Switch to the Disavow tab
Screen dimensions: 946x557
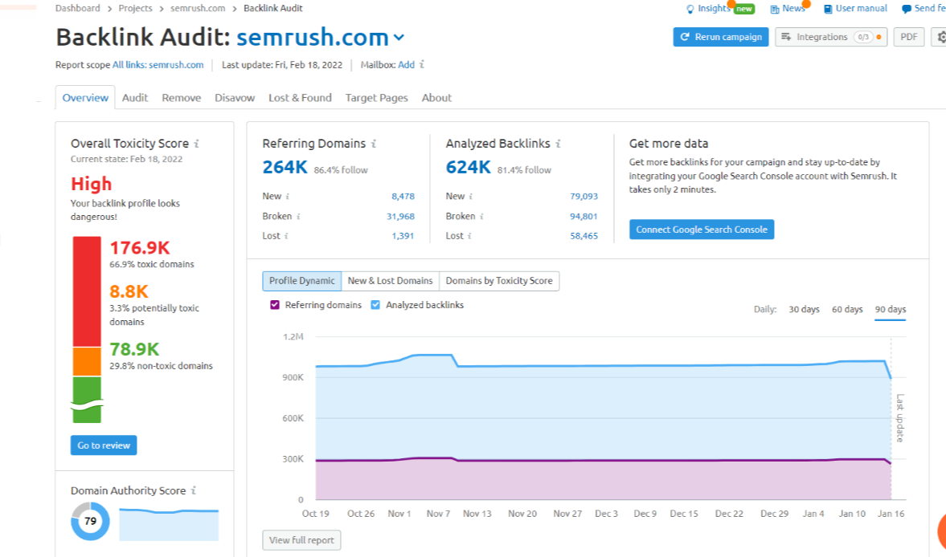(235, 98)
